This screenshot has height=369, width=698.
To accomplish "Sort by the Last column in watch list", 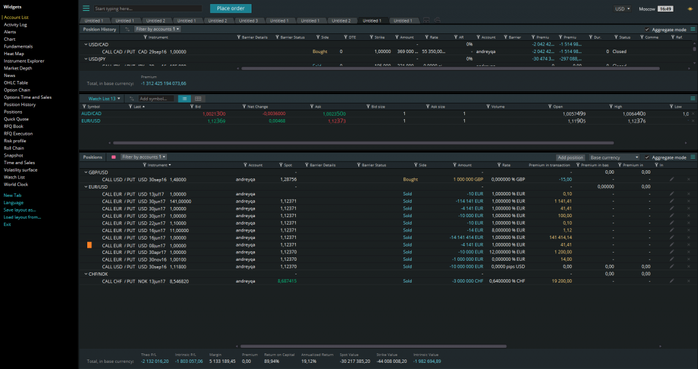I will point(140,107).
